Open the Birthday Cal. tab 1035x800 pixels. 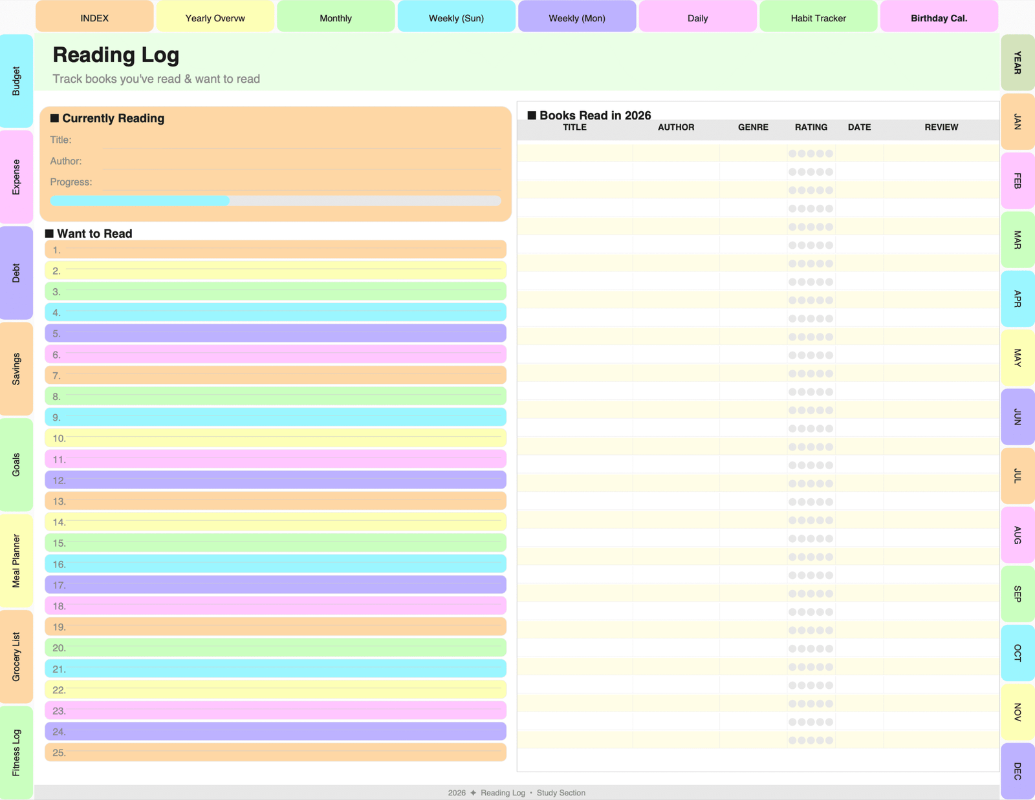(939, 17)
